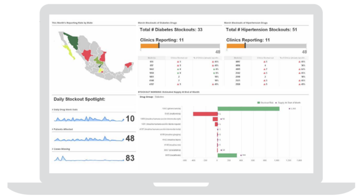Click the Cases Missing sparkline chart

(89, 158)
